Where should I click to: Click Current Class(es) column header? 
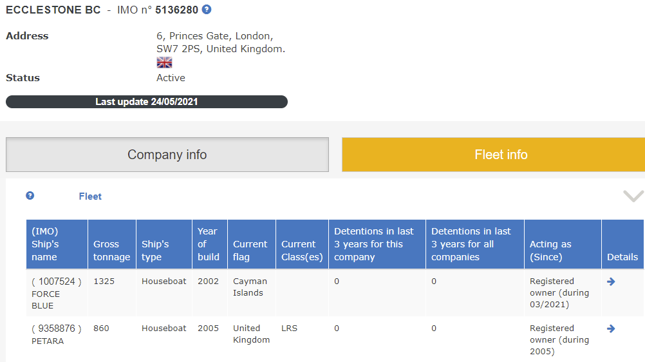pyautogui.click(x=302, y=251)
